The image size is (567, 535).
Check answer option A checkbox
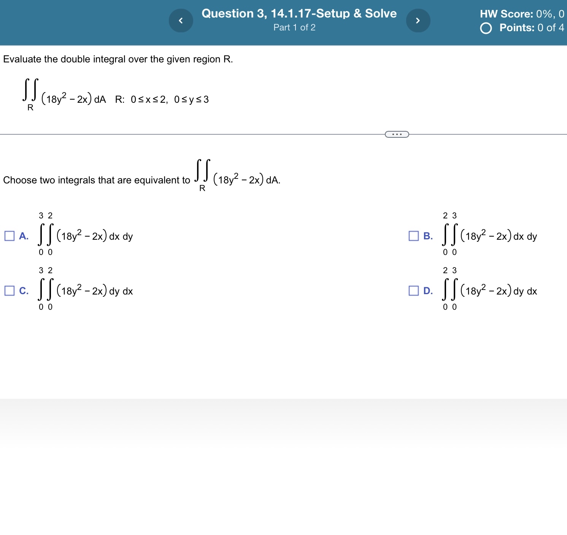click(10, 236)
